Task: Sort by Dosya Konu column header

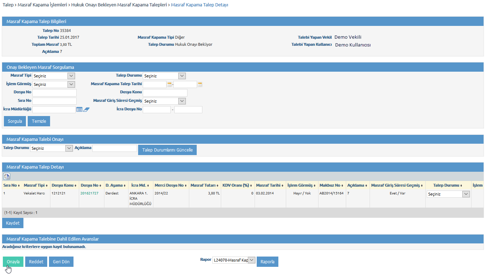Action: click(64, 185)
